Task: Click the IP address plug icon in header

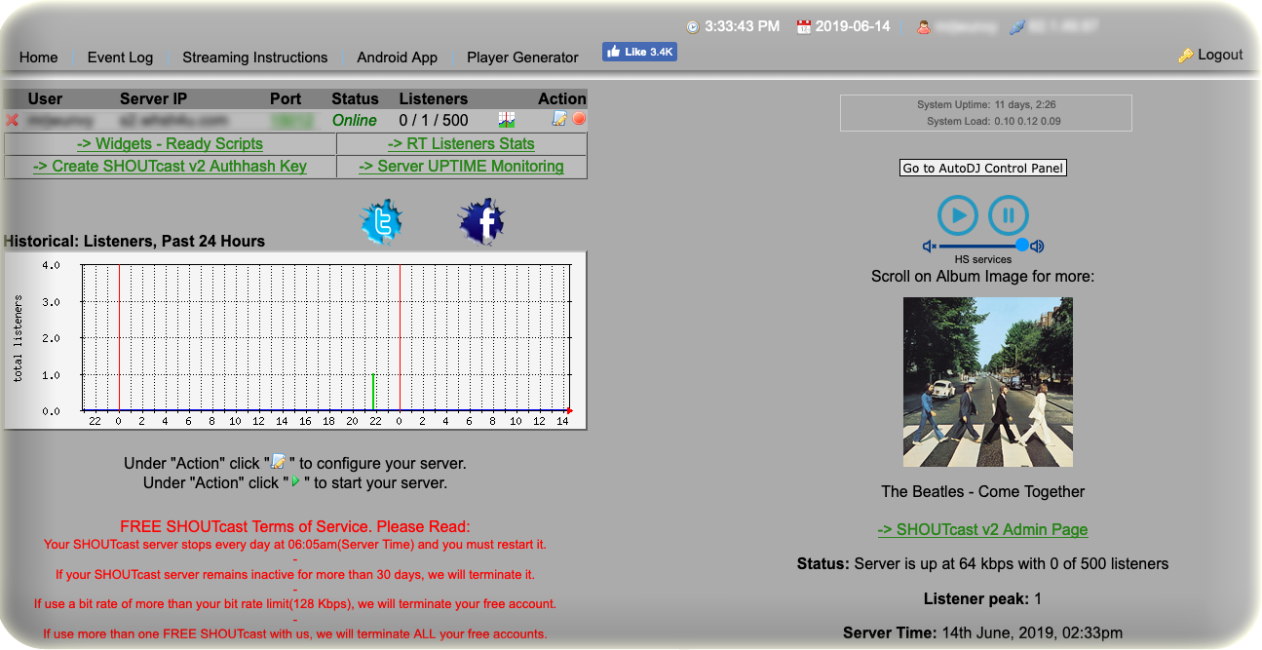Action: click(x=1016, y=27)
